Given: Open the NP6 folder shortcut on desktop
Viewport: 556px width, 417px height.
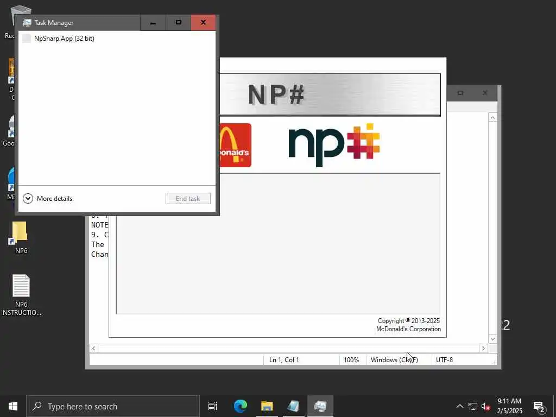Looking at the screenshot, I should click(21, 237).
